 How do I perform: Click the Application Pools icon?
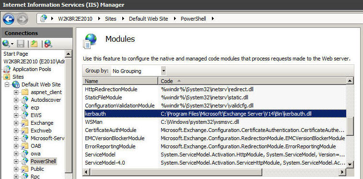tap(7, 69)
